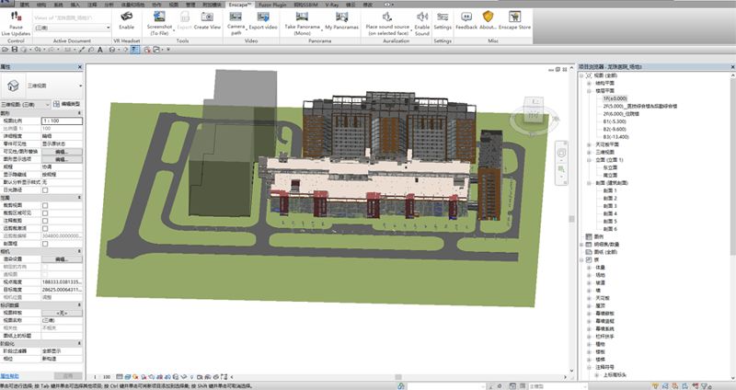Toggle the 日光路径 checkbox
Image resolution: width=736 pixels, height=390 pixels.
[45, 190]
